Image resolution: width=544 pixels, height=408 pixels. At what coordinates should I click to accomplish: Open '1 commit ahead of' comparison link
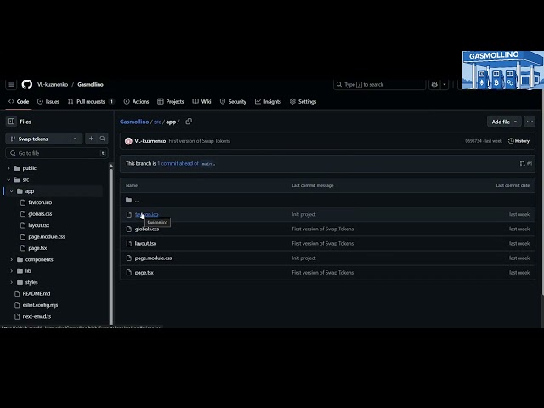178,163
